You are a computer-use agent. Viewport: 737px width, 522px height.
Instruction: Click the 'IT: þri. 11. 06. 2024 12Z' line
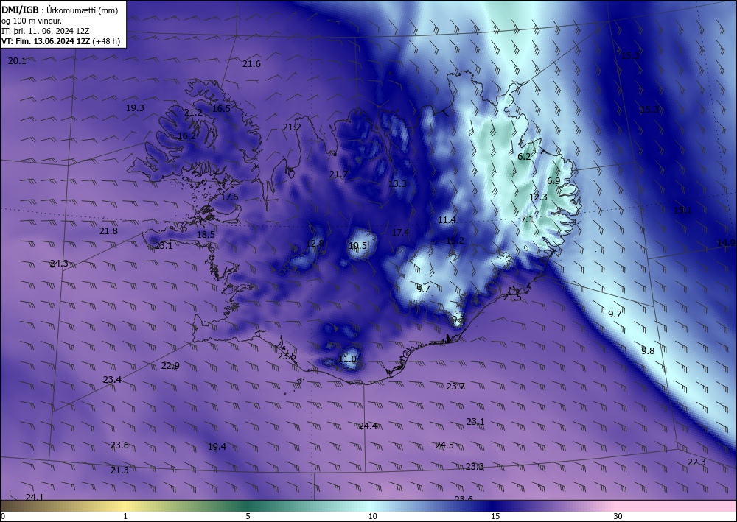click(45, 31)
